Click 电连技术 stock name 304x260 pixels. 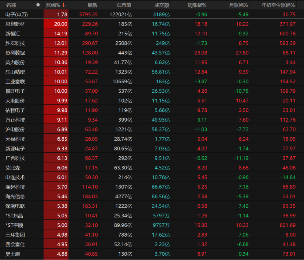15,177
